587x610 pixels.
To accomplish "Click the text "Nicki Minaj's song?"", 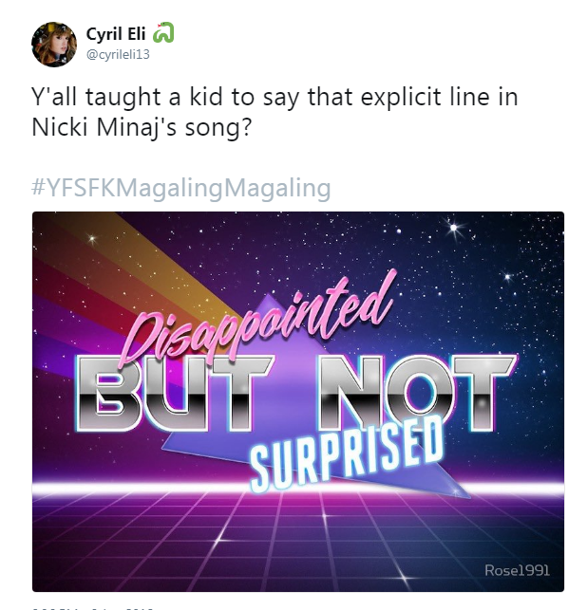I will point(142,127).
